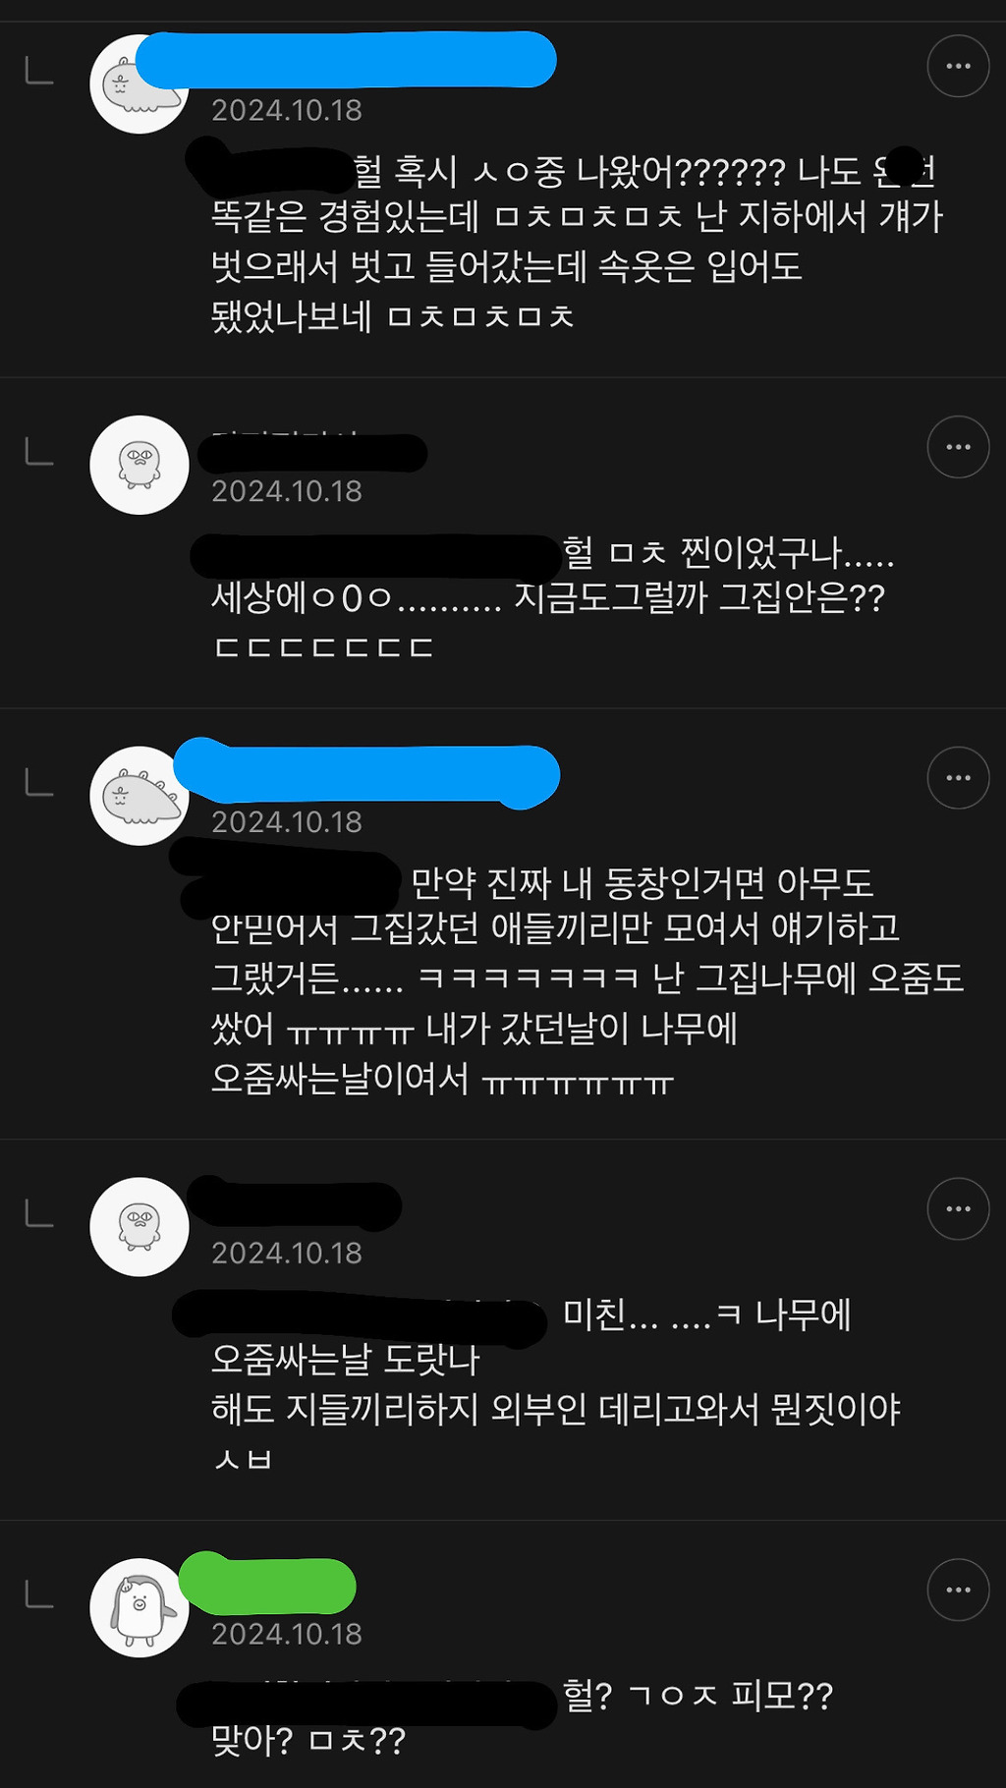This screenshot has height=1788, width=1006.
Task: Tap second commenter's profile avatar
Action: (140, 465)
